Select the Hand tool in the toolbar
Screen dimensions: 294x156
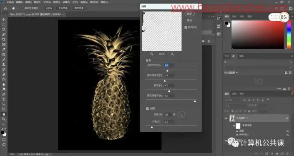click(4, 114)
